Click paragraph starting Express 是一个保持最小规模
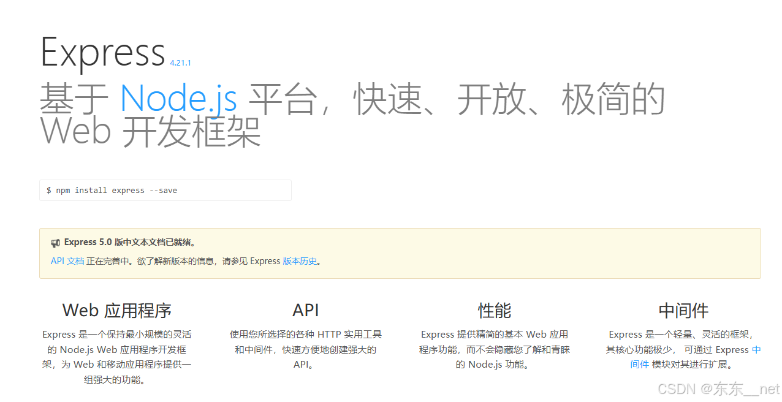Screen dimensions: 782x402 click(x=117, y=357)
